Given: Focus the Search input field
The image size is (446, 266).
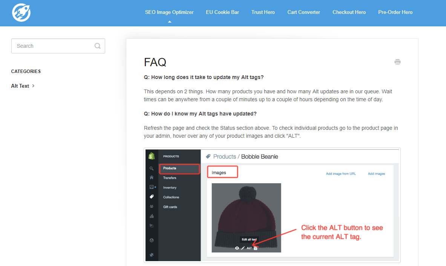Looking at the screenshot, I should pyautogui.click(x=58, y=46).
